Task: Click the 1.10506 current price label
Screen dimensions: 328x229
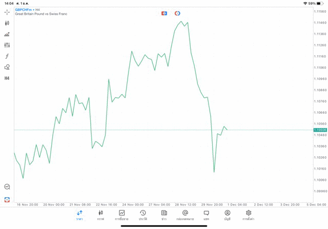Action: click(x=320, y=130)
